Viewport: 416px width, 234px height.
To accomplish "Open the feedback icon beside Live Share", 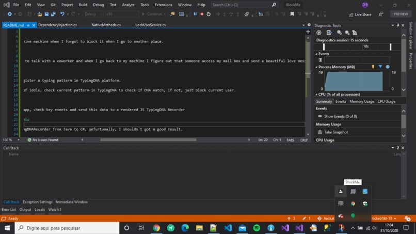I will (381, 14).
